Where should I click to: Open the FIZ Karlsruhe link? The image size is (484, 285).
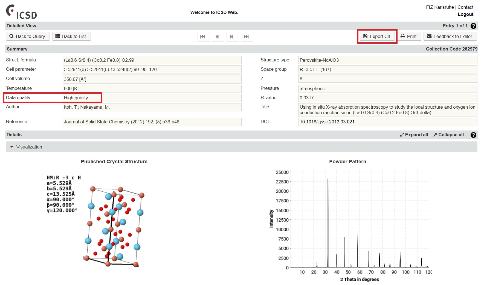(x=440, y=7)
